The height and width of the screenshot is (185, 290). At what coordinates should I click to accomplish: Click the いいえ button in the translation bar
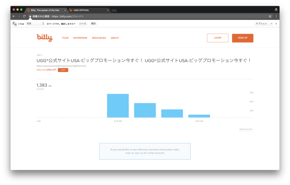pyautogui.click(x=83, y=24)
